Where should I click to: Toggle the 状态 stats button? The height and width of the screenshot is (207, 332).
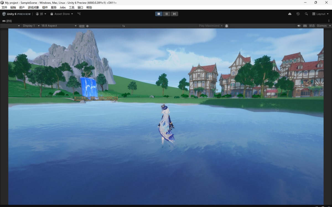click(x=312, y=26)
